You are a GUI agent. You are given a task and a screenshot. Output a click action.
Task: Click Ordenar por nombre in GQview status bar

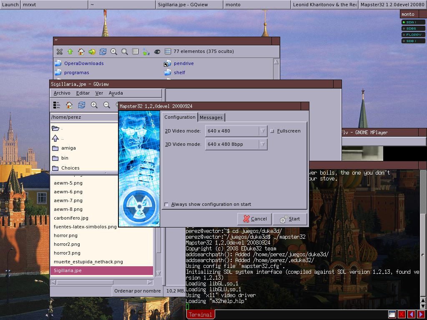tap(138, 291)
